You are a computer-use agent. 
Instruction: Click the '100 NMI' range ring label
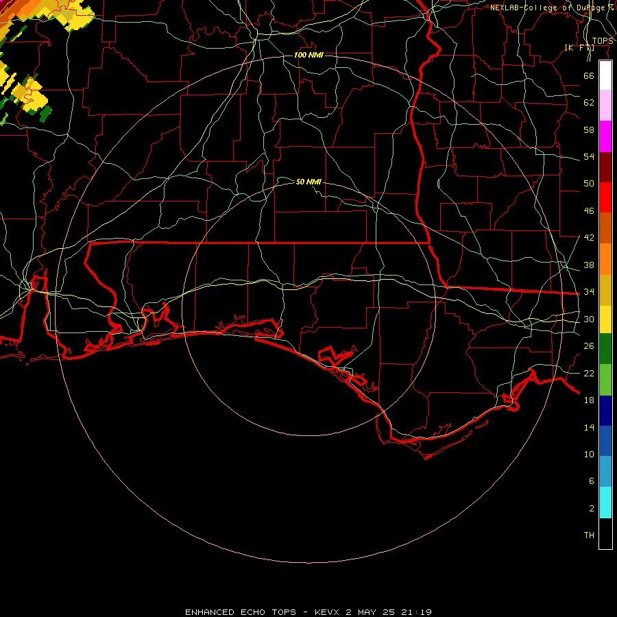click(308, 55)
